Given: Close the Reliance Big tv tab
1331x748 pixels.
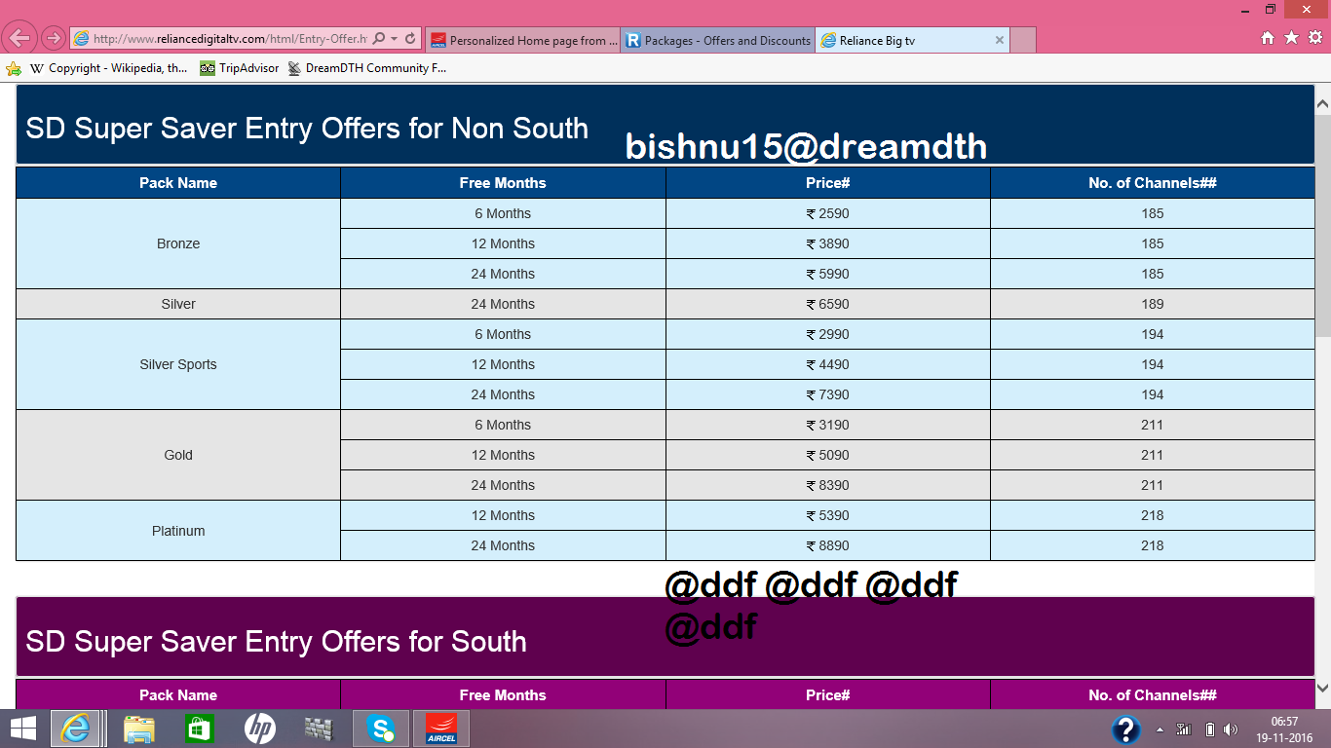Looking at the screenshot, I should [x=999, y=40].
